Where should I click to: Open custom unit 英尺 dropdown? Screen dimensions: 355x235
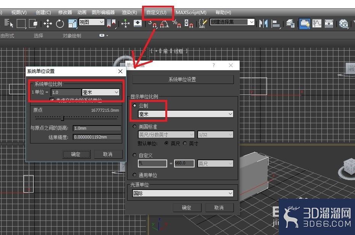pos(215,163)
